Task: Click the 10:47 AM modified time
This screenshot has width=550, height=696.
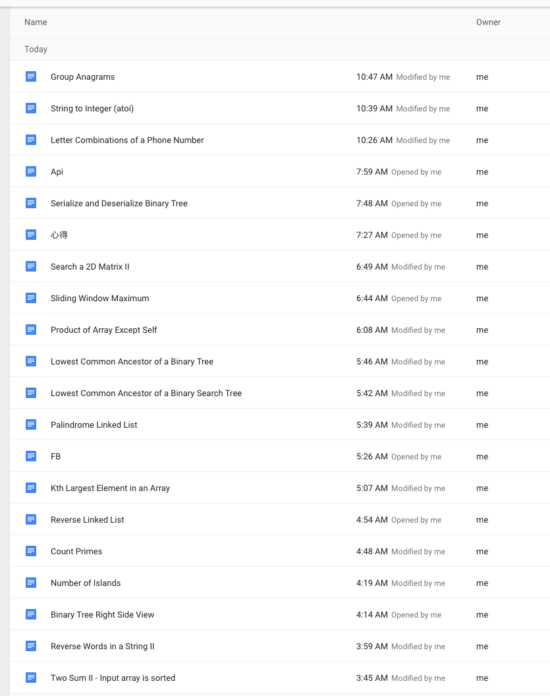Action: pyautogui.click(x=374, y=77)
